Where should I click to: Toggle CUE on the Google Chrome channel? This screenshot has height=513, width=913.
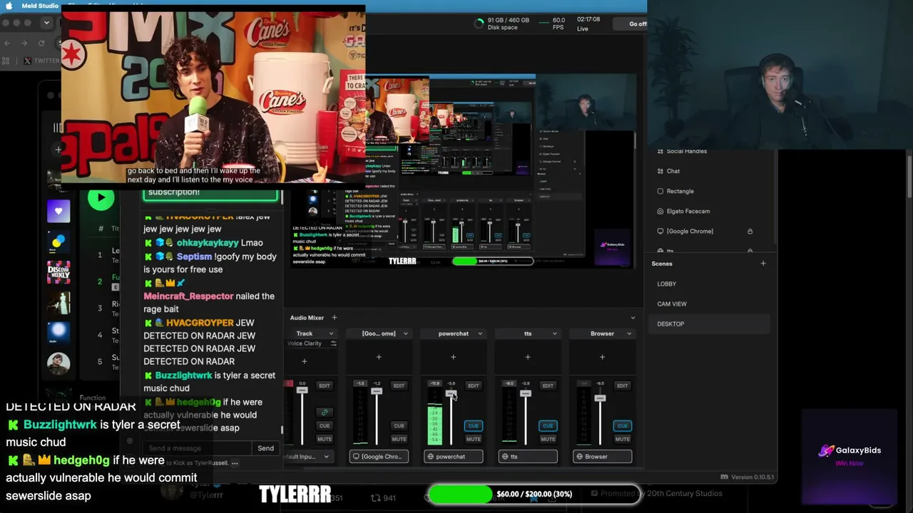tap(399, 426)
